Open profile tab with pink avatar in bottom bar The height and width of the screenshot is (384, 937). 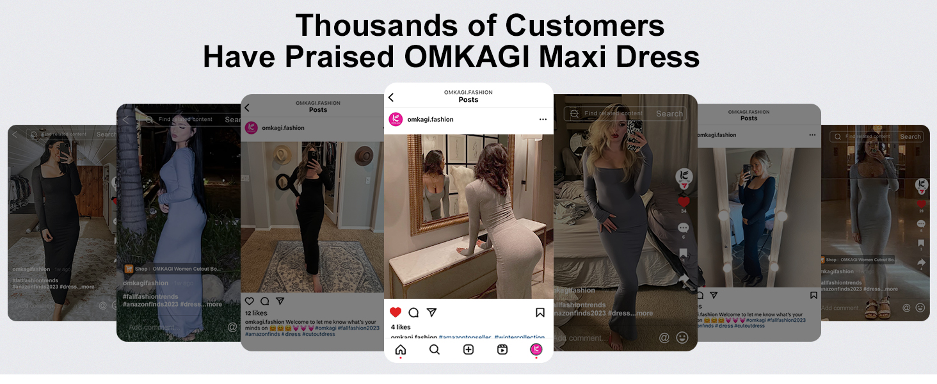pos(536,349)
